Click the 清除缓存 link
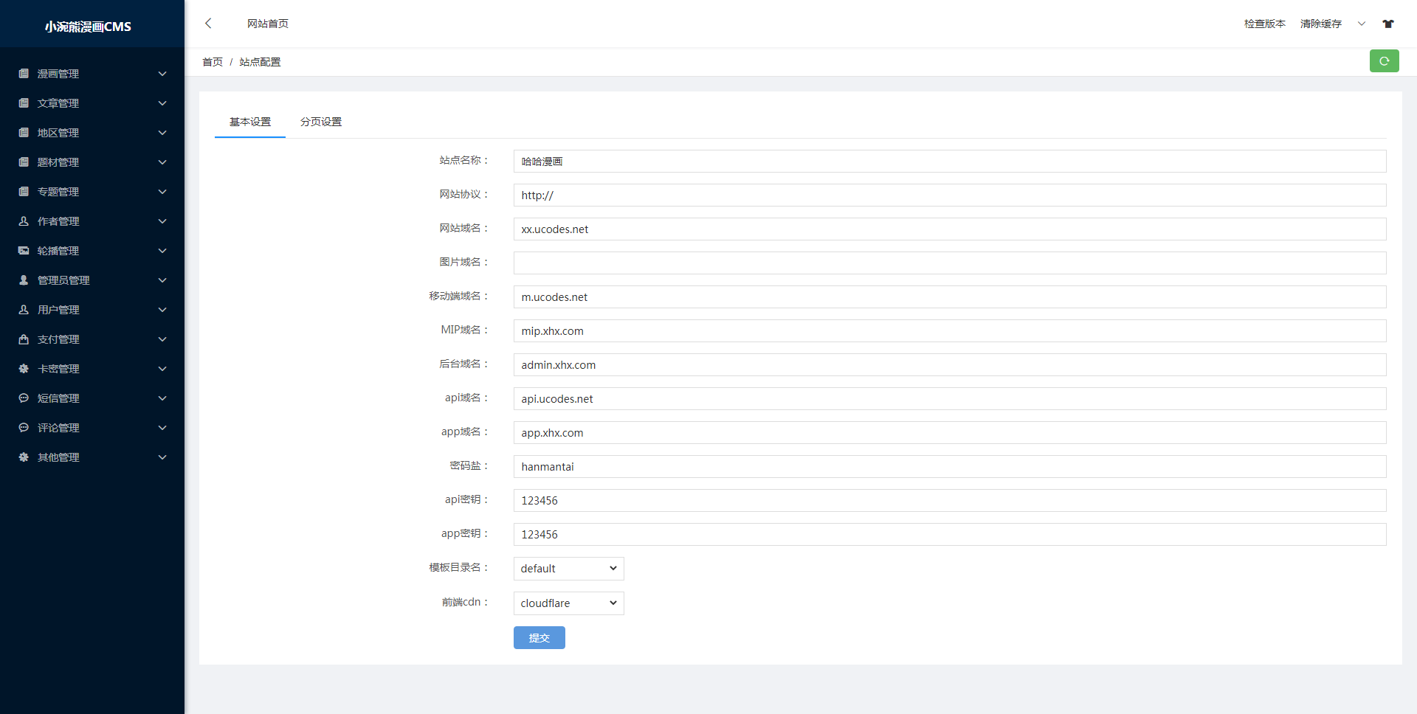The height and width of the screenshot is (714, 1417). click(1320, 24)
